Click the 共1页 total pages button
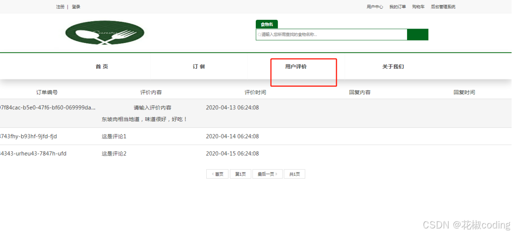Screen dimensions: 512x234 [x=295, y=174]
